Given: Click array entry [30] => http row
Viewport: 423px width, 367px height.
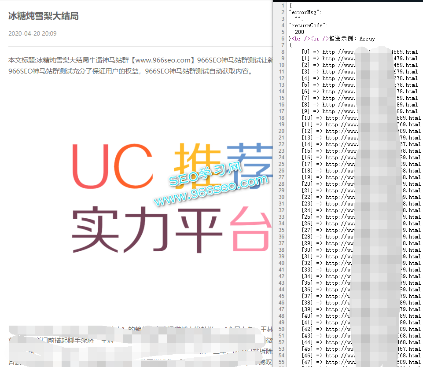Looking at the screenshot, I should (x=361, y=250).
